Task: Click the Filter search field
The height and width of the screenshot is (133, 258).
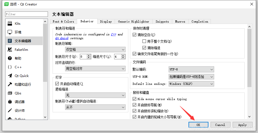Action: [26, 14]
